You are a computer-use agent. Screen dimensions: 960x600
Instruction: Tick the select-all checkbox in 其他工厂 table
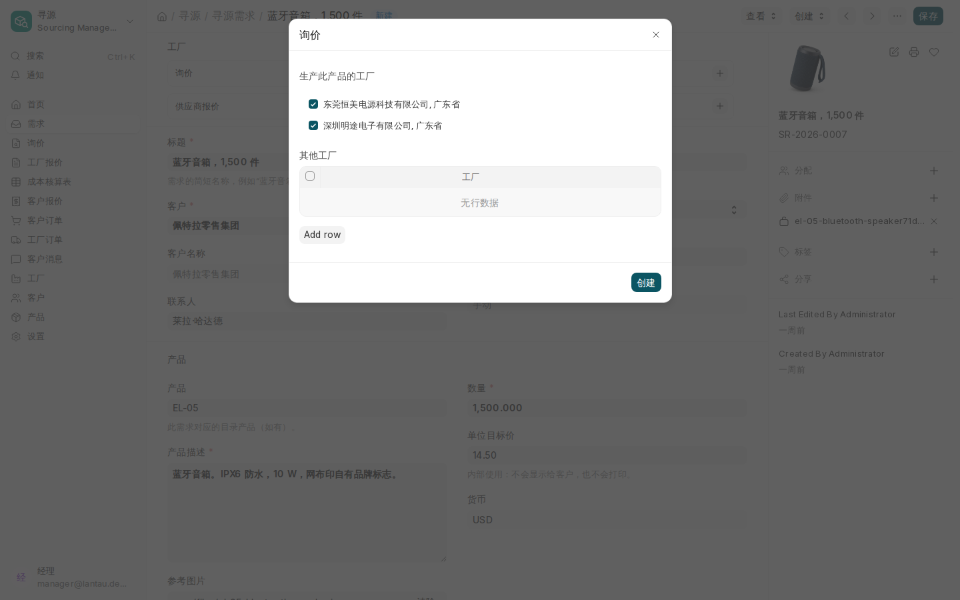coord(310,176)
